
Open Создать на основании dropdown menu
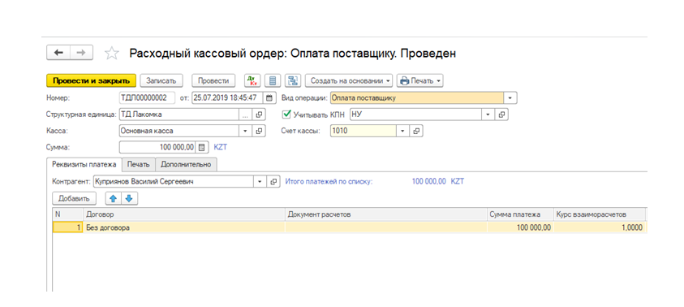pyautogui.click(x=349, y=80)
